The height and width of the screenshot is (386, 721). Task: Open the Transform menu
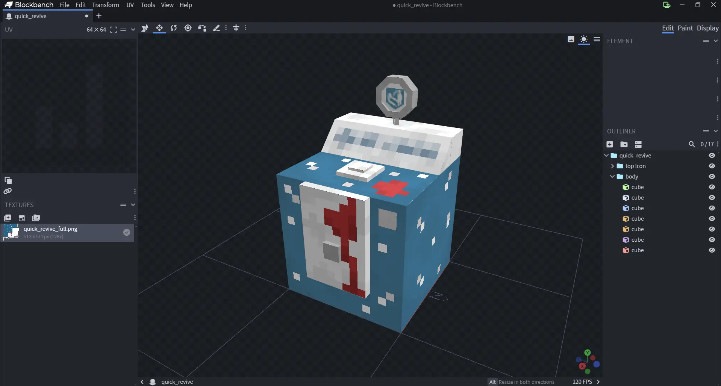(105, 5)
